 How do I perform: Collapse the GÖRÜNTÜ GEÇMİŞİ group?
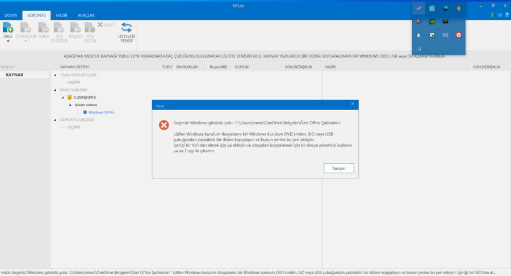click(x=55, y=120)
